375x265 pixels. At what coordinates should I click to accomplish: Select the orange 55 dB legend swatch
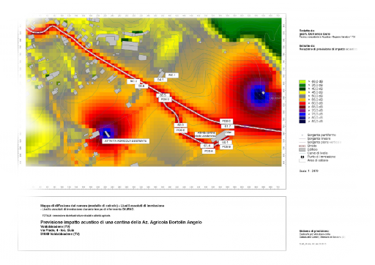click(302, 100)
